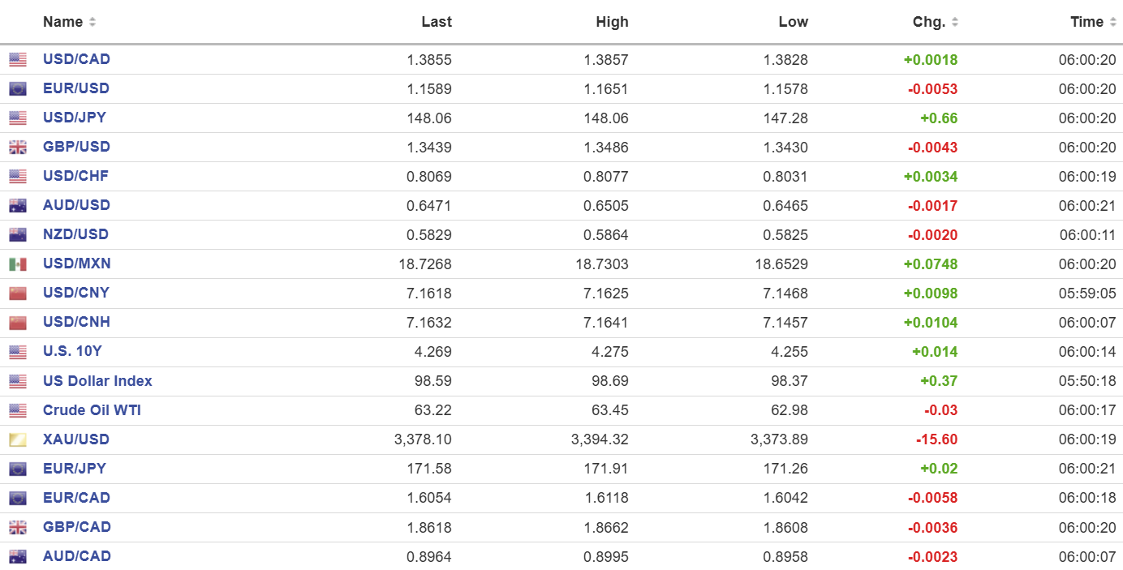Open the U.S. 10Y yield link
Image resolution: width=1123 pixels, height=570 pixels.
72,351
